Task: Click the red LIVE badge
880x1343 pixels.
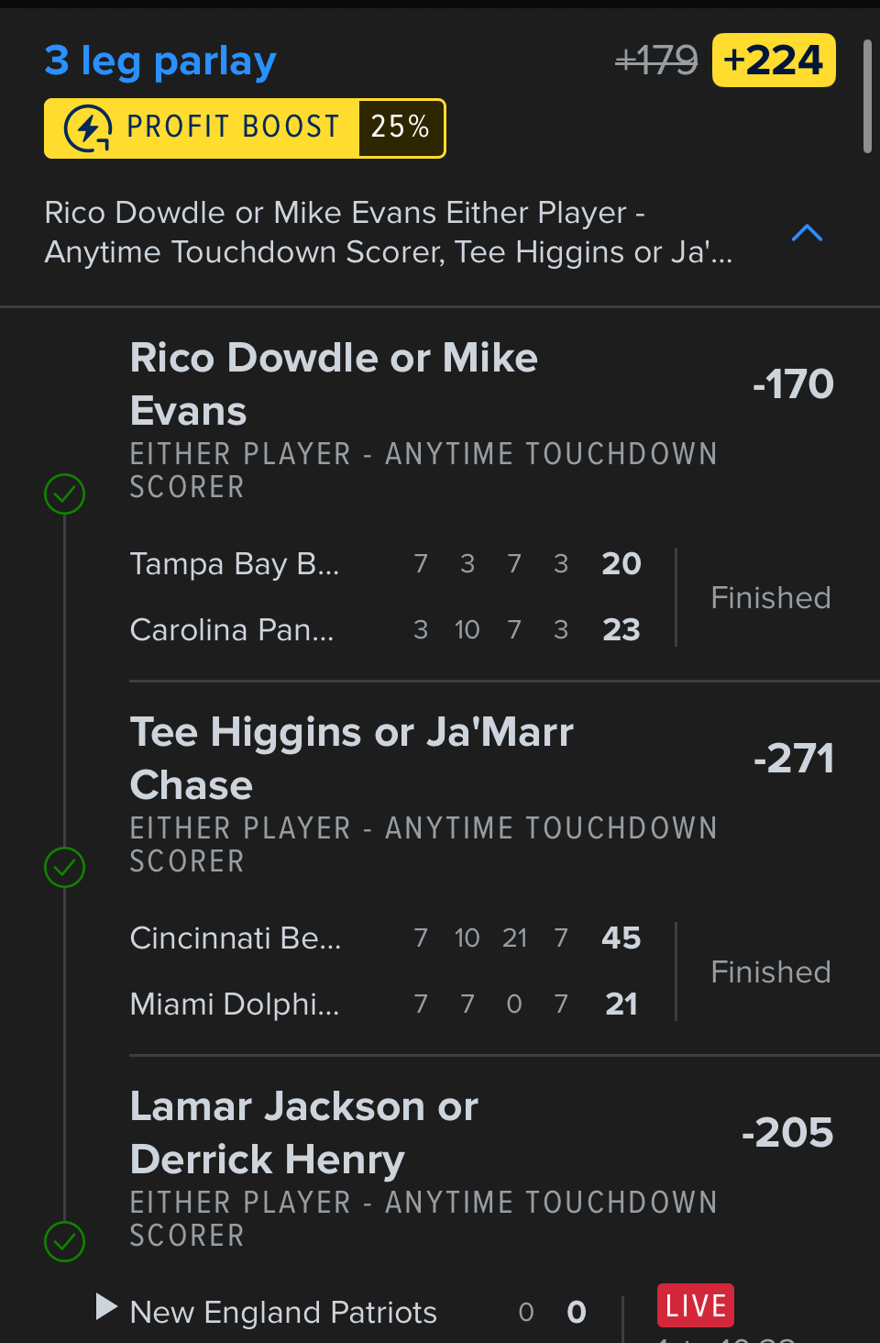Action: 696,1305
